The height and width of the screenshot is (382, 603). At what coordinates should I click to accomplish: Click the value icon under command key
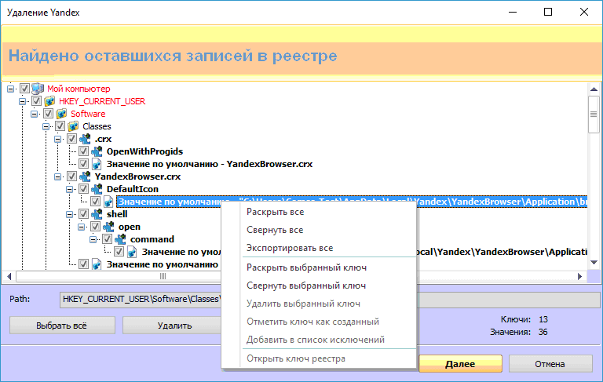132,252
